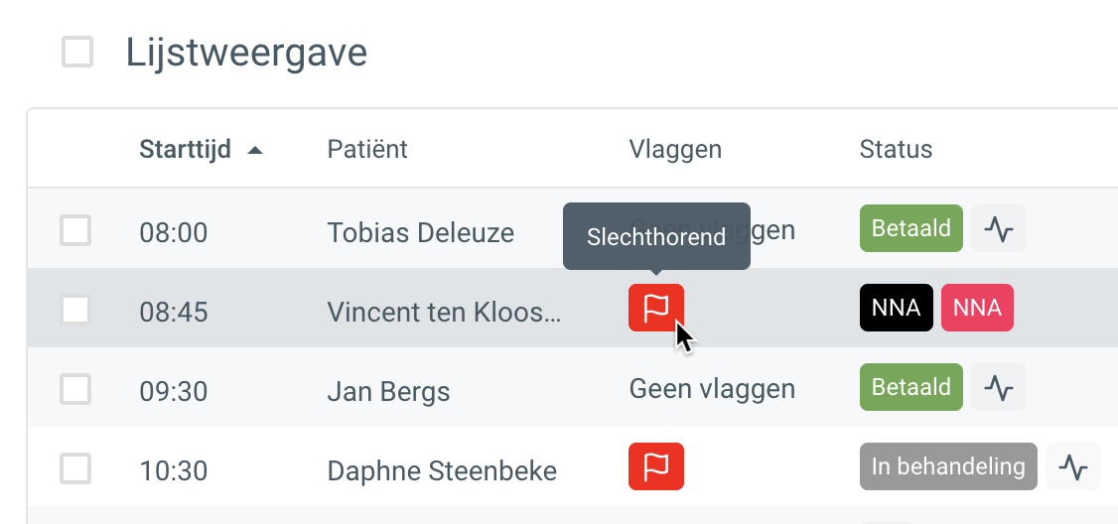Sort by the Patiënt column header

click(x=367, y=149)
